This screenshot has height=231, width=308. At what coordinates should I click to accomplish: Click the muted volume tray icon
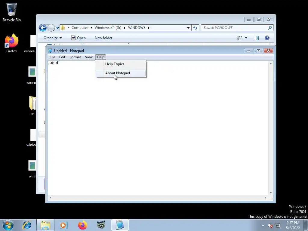(x=270, y=225)
